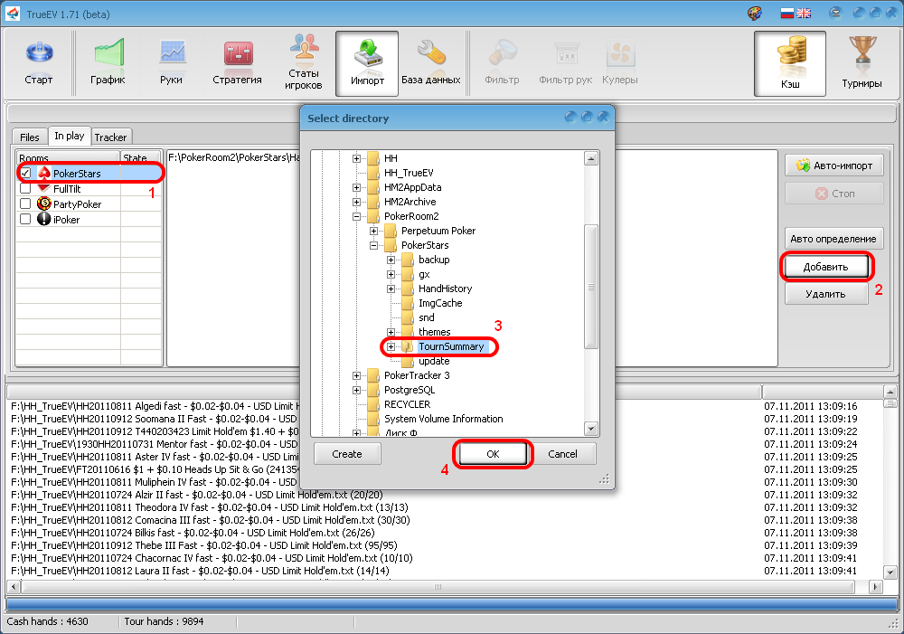904x634 pixels.
Task: Switch to Кэш cash mode
Action: 790,63
